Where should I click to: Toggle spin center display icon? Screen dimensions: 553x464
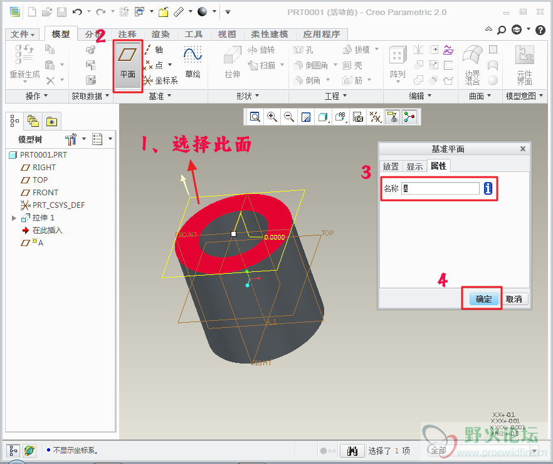point(409,117)
